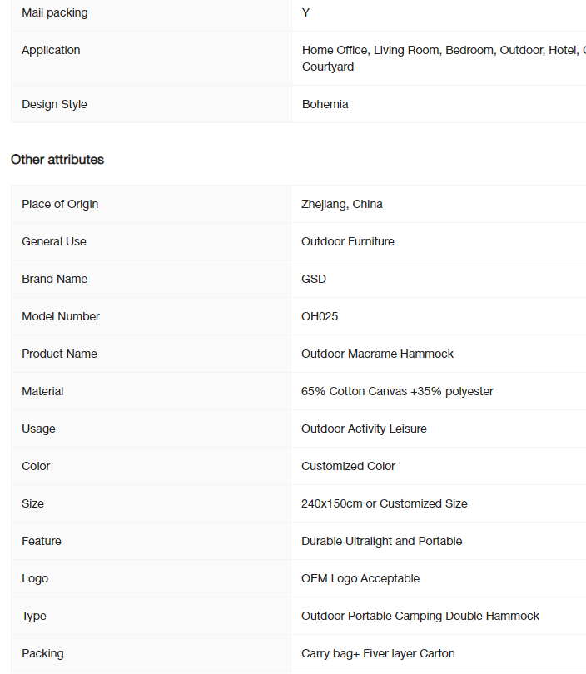The image size is (586, 674).
Task: Select the Mail packing label cell
Action: [151, 12]
